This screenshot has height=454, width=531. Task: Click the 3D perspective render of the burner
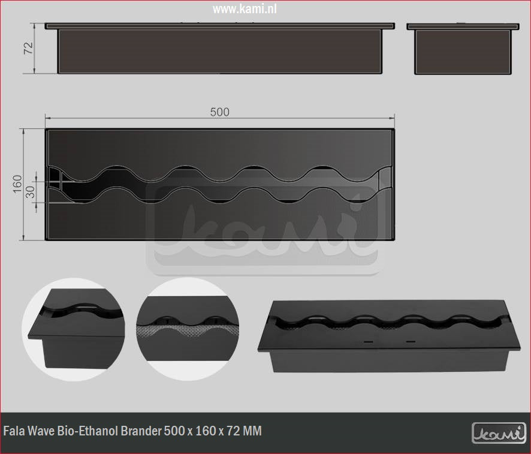coord(390,336)
